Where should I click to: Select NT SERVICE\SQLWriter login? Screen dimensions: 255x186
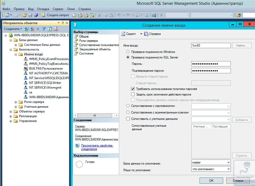(45, 83)
